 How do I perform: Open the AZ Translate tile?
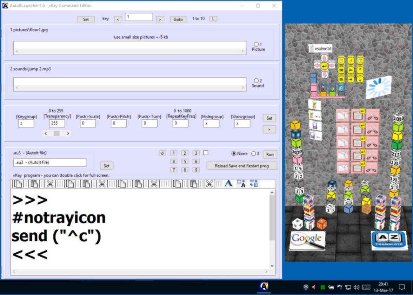(x=389, y=240)
